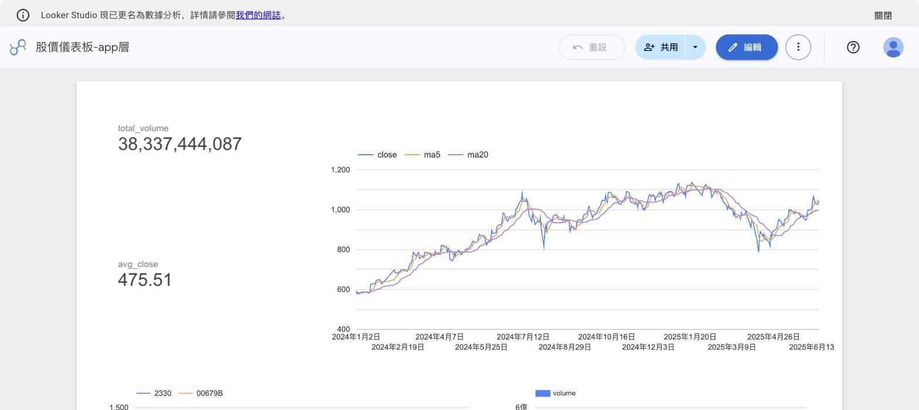Click the report title 股價儀表板-app層
919x410 pixels.
coord(82,47)
